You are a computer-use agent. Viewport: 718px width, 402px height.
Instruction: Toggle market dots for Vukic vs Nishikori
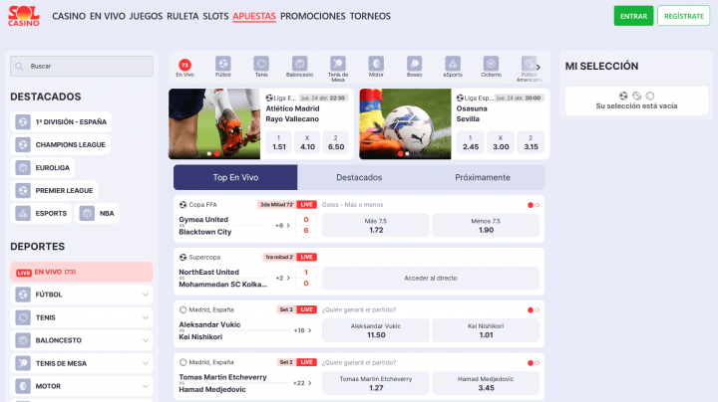[534, 310]
